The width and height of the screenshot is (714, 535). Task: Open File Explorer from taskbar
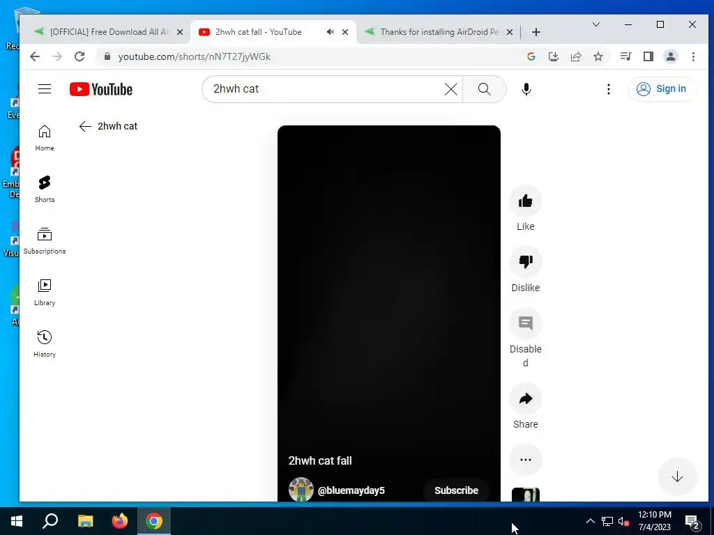(x=85, y=521)
